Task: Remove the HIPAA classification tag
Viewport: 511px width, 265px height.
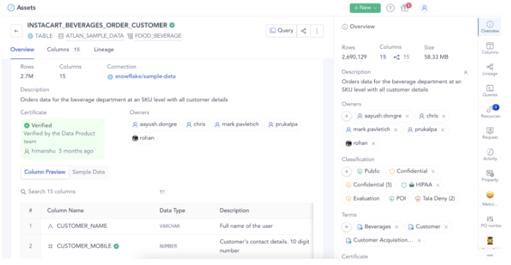Action: pos(438,185)
